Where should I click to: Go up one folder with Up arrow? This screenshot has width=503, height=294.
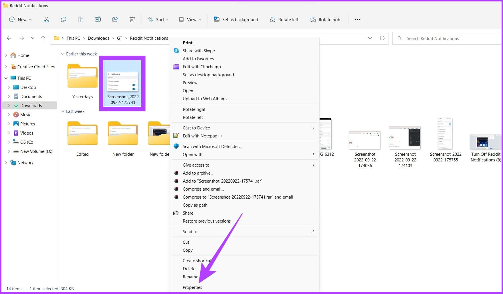(43, 38)
